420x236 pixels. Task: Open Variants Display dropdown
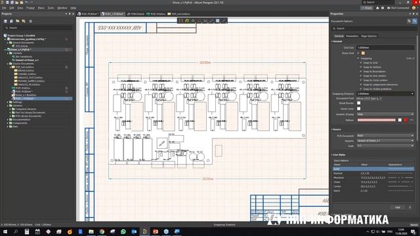point(385,114)
